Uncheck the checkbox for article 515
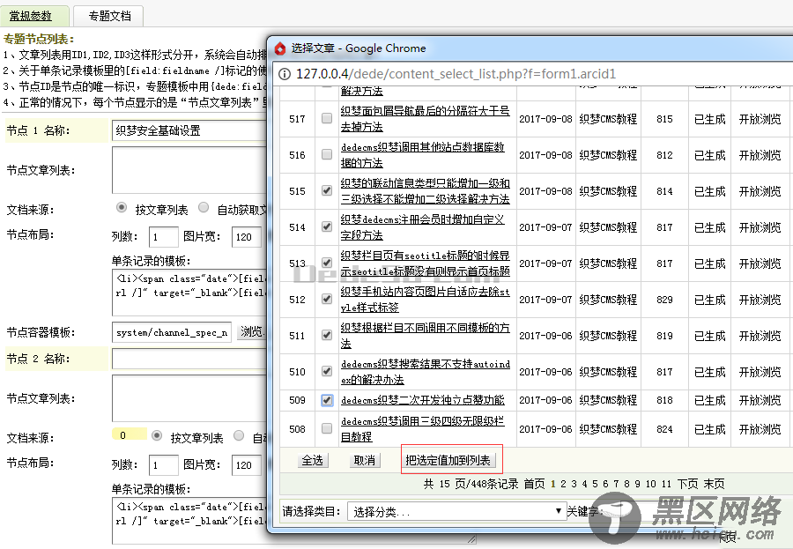The image size is (793, 549). (327, 190)
